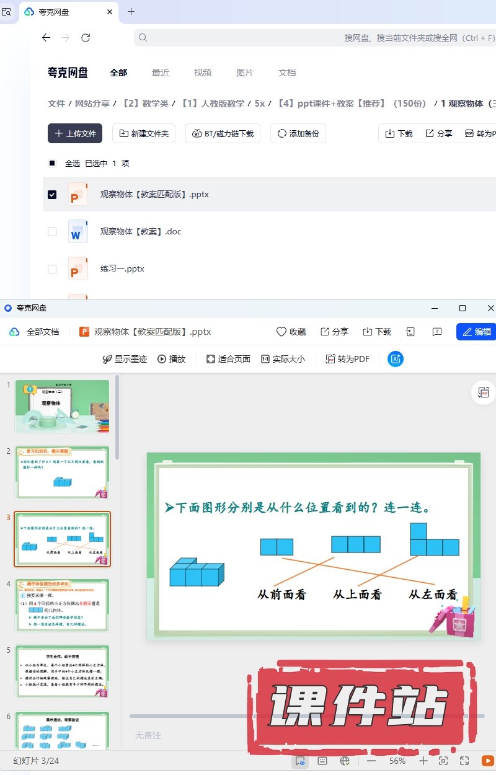Click the orange slideshow play icon in status bar
This screenshot has width=496, height=775.
487,761
